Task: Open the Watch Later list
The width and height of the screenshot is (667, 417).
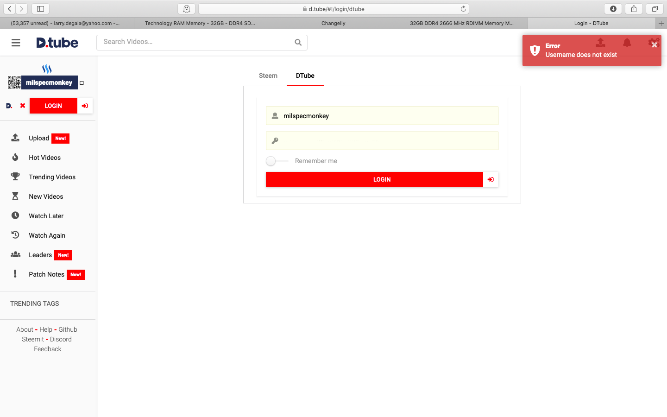Action: click(46, 216)
